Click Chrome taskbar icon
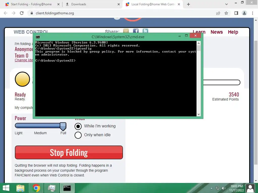 [36, 188]
